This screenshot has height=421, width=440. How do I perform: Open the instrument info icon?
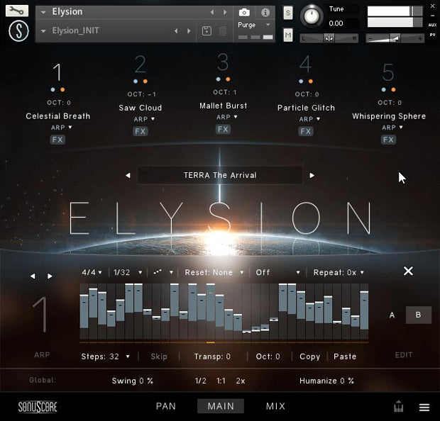265,13
